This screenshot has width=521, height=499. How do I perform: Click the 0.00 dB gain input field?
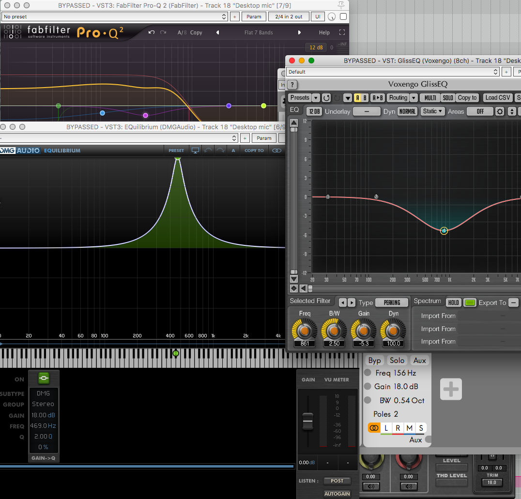(306, 463)
